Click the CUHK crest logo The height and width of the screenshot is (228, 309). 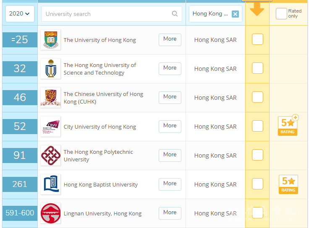[51, 98]
